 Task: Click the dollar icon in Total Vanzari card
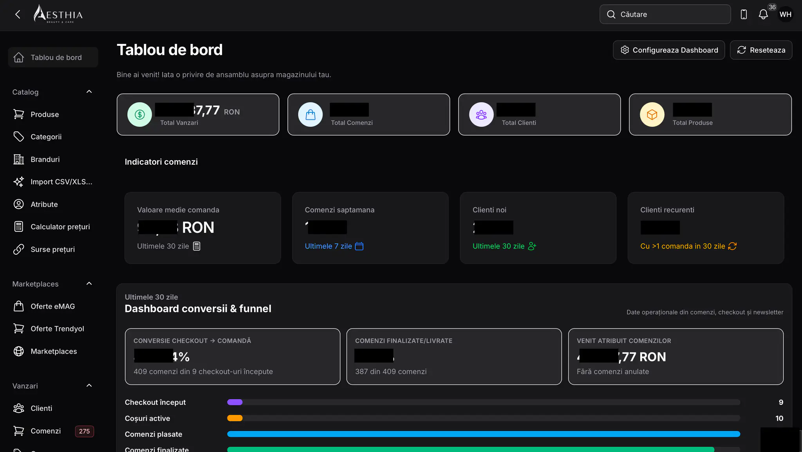[140, 114]
